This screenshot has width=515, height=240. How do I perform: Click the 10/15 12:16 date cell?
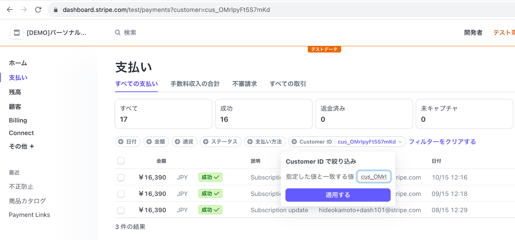[450, 178]
